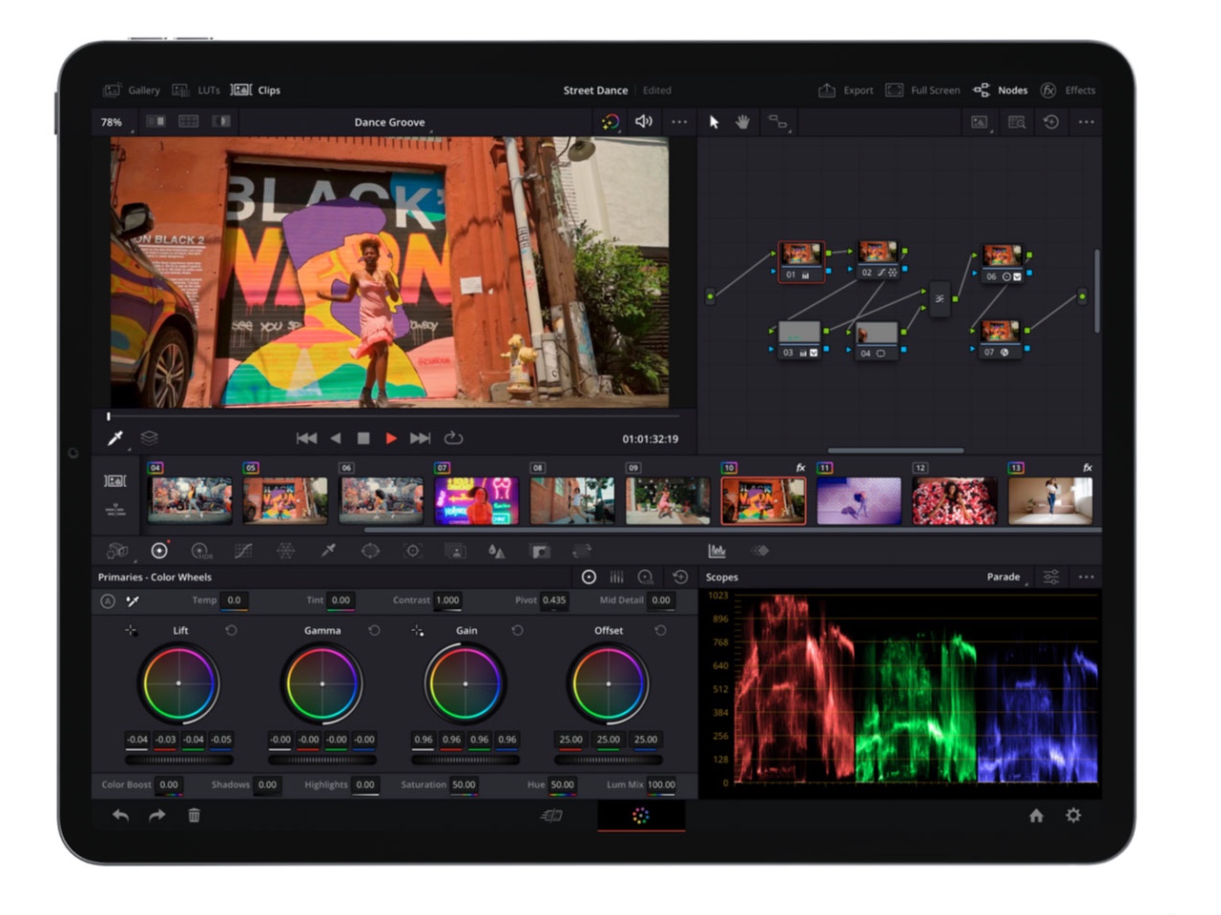1221x915 pixels.
Task: Export the project
Action: click(846, 90)
